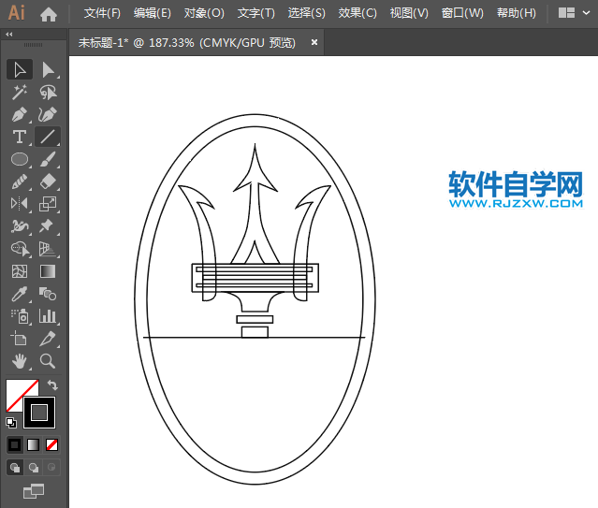Enable Draw Behind mode
This screenshot has width=598, height=508.
coord(34,468)
